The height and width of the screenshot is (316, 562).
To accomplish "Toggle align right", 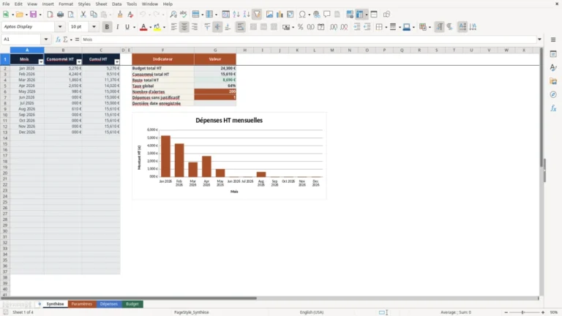I will 195,27.
